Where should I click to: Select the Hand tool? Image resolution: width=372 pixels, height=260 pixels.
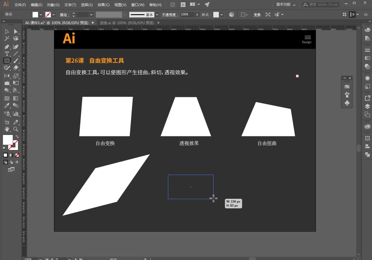[7, 129]
